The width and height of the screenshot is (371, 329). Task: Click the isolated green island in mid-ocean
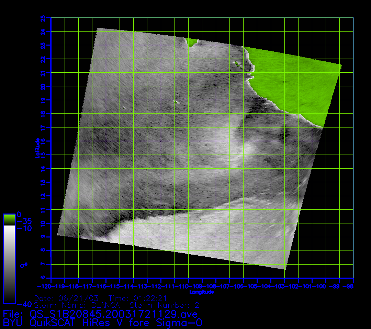pos(176,102)
